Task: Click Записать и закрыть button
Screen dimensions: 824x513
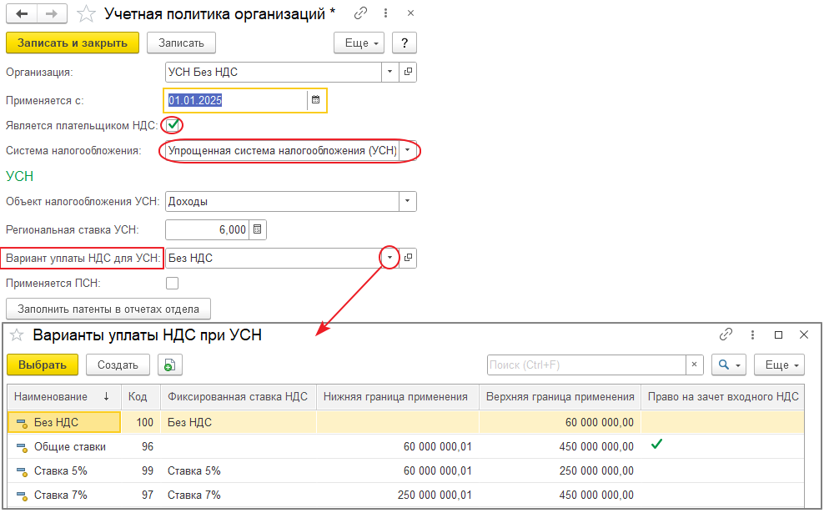Action: point(73,43)
